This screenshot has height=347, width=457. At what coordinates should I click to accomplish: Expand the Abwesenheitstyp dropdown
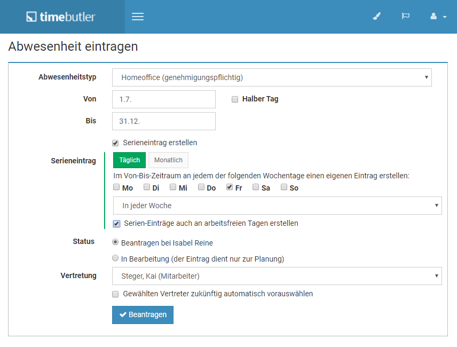pyautogui.click(x=272, y=77)
